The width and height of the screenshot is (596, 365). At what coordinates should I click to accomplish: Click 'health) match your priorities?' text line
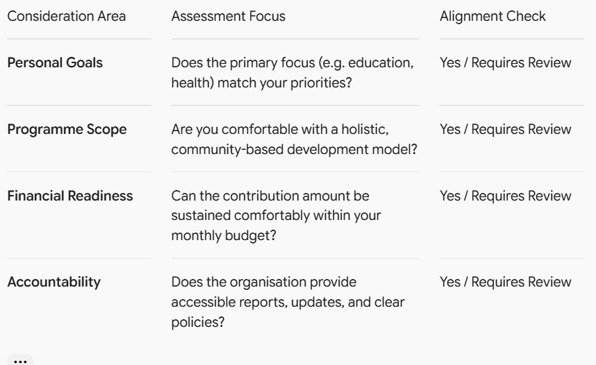tap(261, 83)
